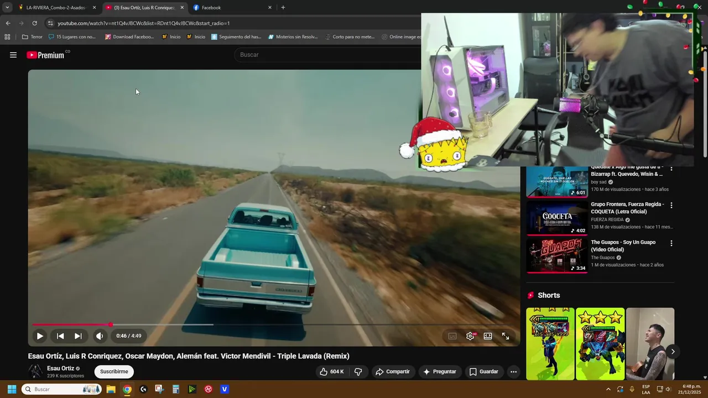Open Google Chrome from the taskbar
Image resolution: width=708 pixels, height=398 pixels.
click(x=127, y=389)
